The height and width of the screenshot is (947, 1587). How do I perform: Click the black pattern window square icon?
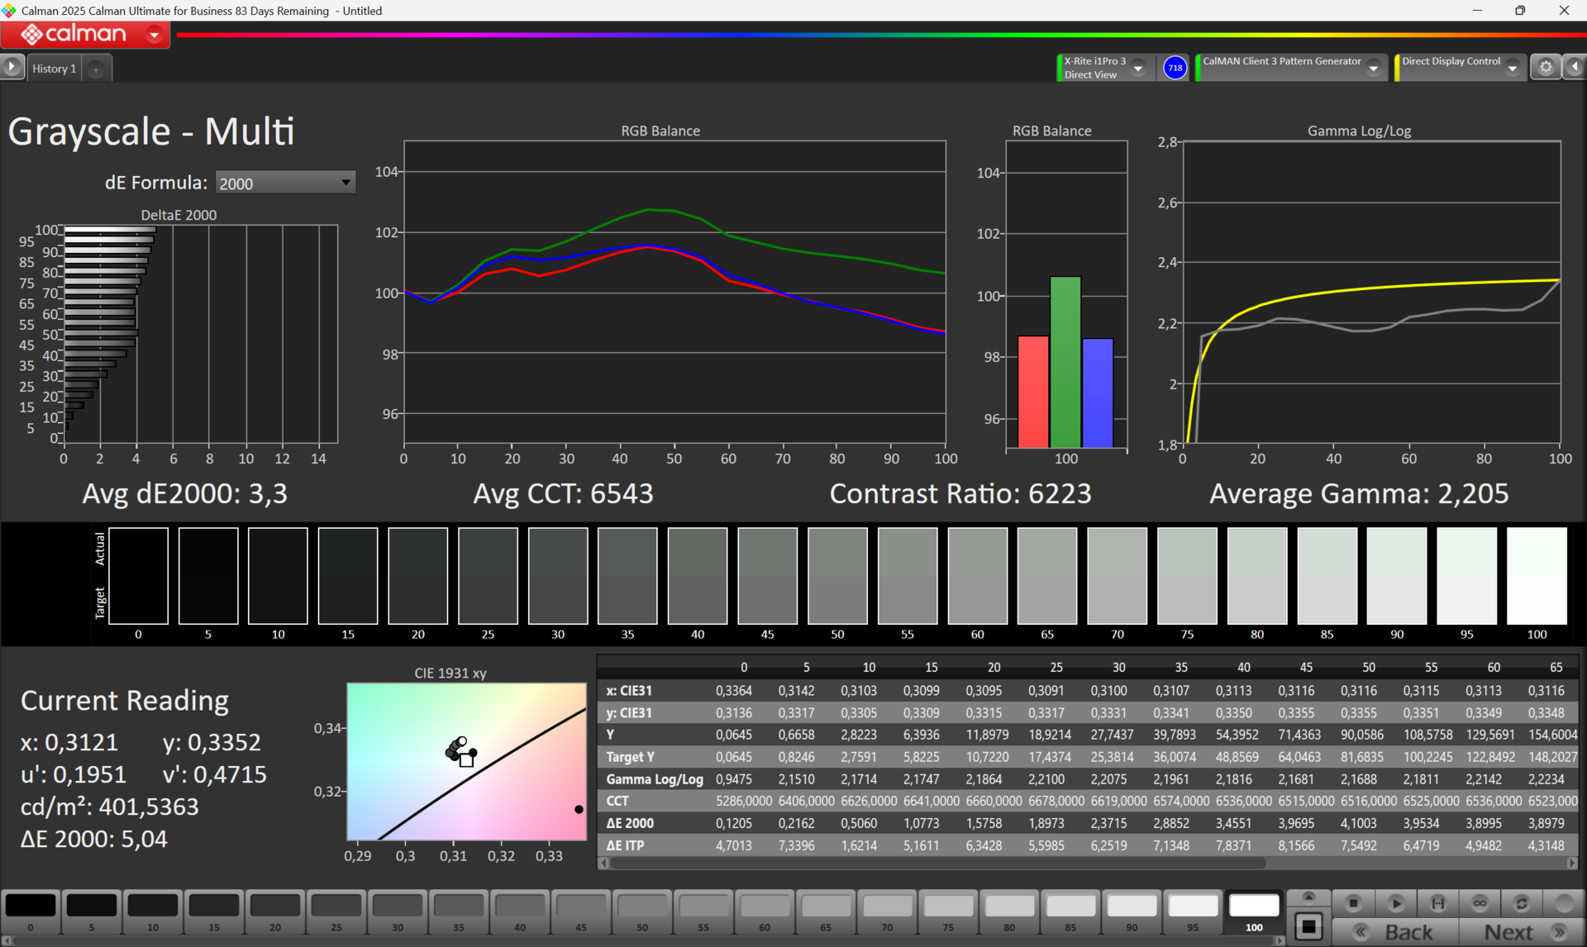tap(1308, 926)
